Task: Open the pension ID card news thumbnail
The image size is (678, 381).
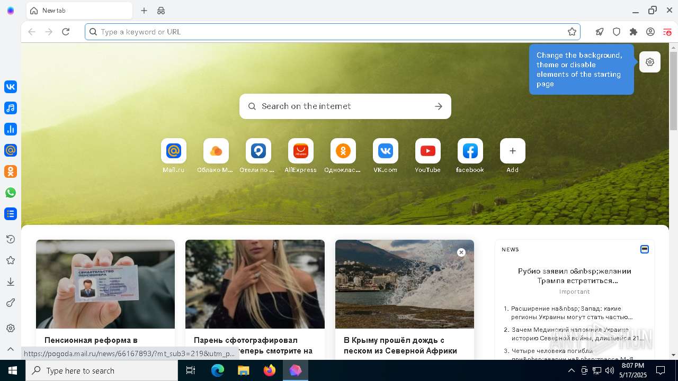Action: tap(105, 284)
